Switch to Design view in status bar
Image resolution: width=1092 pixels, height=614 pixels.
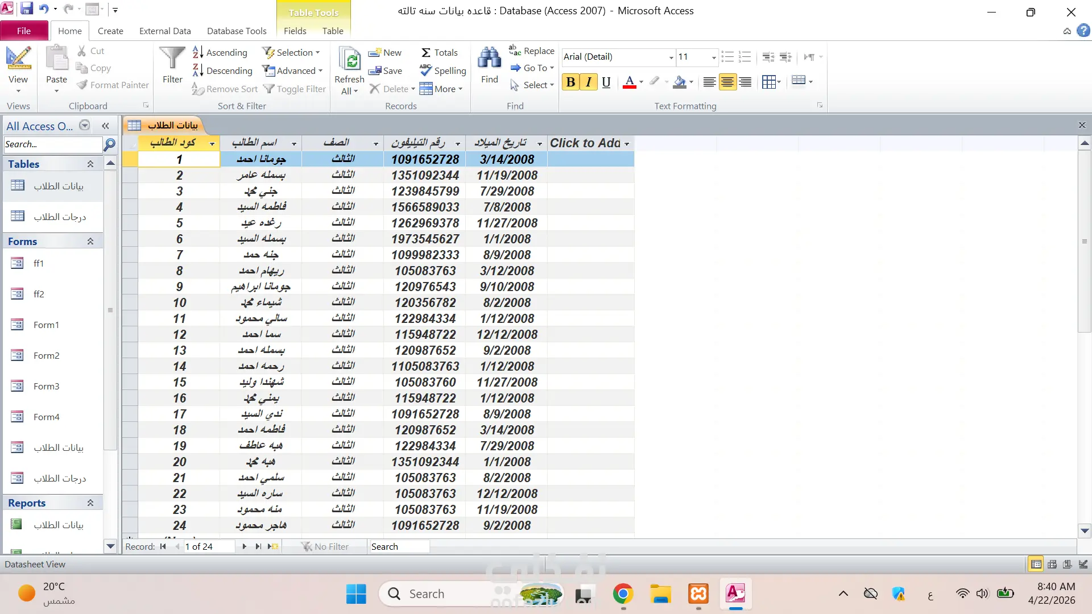click(1083, 564)
